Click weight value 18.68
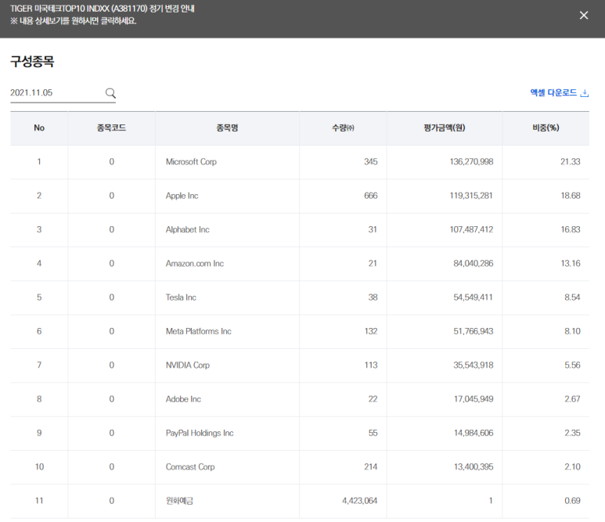This screenshot has width=605, height=522. pos(571,196)
